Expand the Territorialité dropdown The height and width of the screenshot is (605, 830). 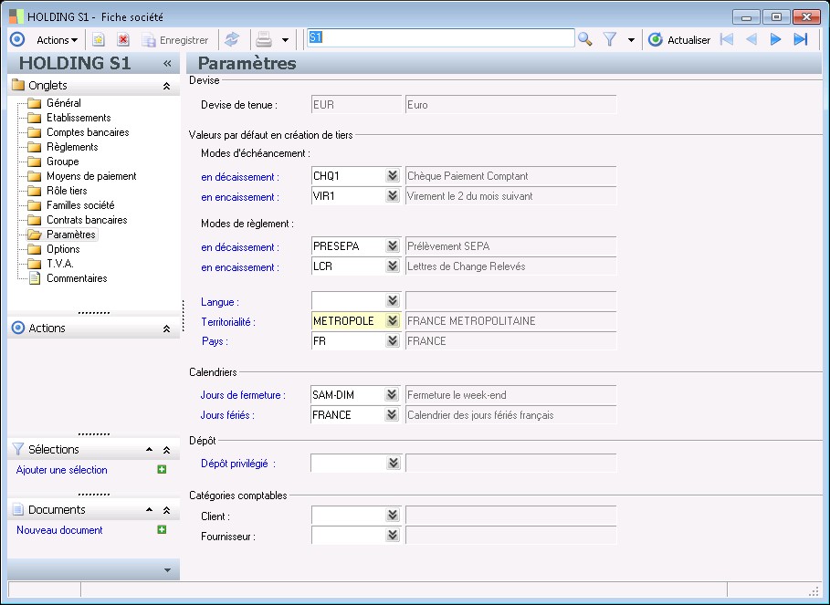[393, 321]
